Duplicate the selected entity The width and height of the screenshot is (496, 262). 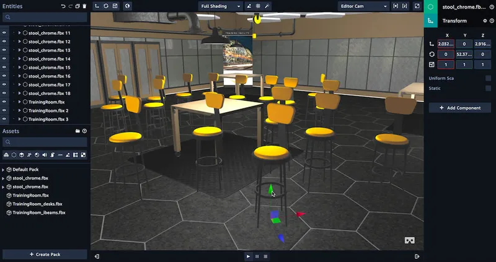coord(77,6)
